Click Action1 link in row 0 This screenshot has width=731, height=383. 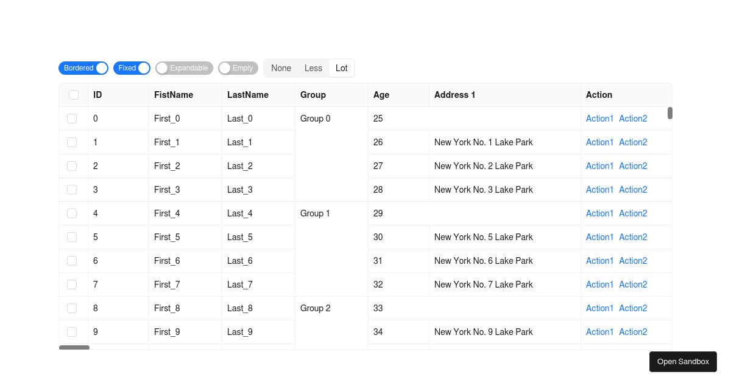point(599,119)
